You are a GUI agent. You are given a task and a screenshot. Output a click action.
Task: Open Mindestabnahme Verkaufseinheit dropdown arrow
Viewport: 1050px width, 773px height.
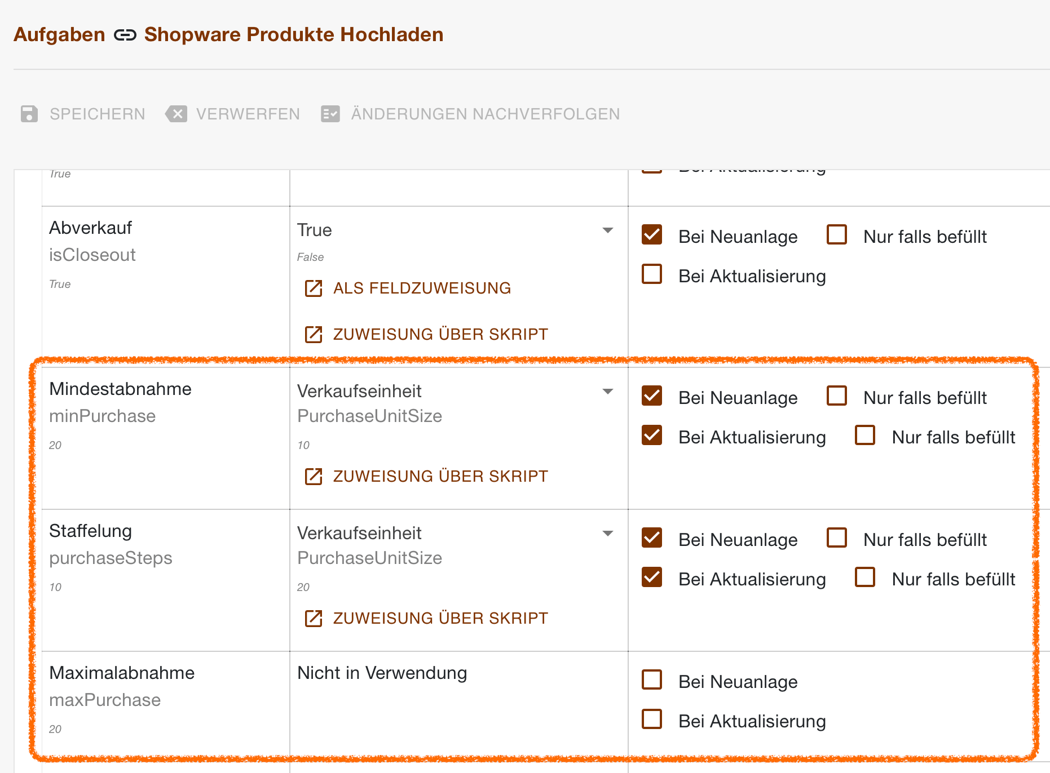tap(608, 392)
